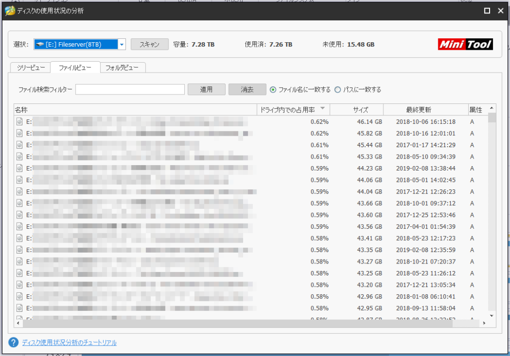510x356 pixels.
Task: Click file icon of 43.56 GB row
Action: 19,227
